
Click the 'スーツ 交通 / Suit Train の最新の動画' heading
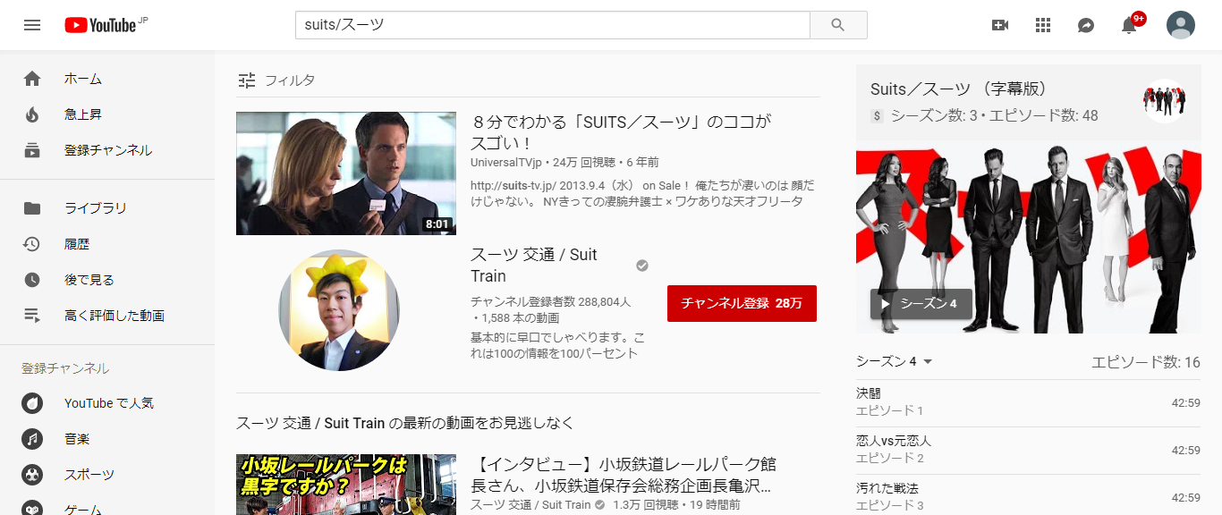pos(405,422)
